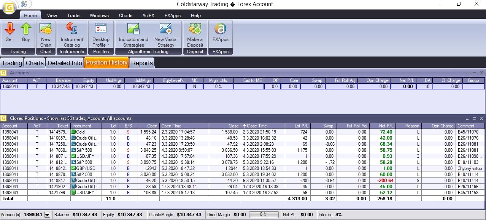
Task: Click the UsableMargin $10 347.43 status entry
Action: coord(175,215)
